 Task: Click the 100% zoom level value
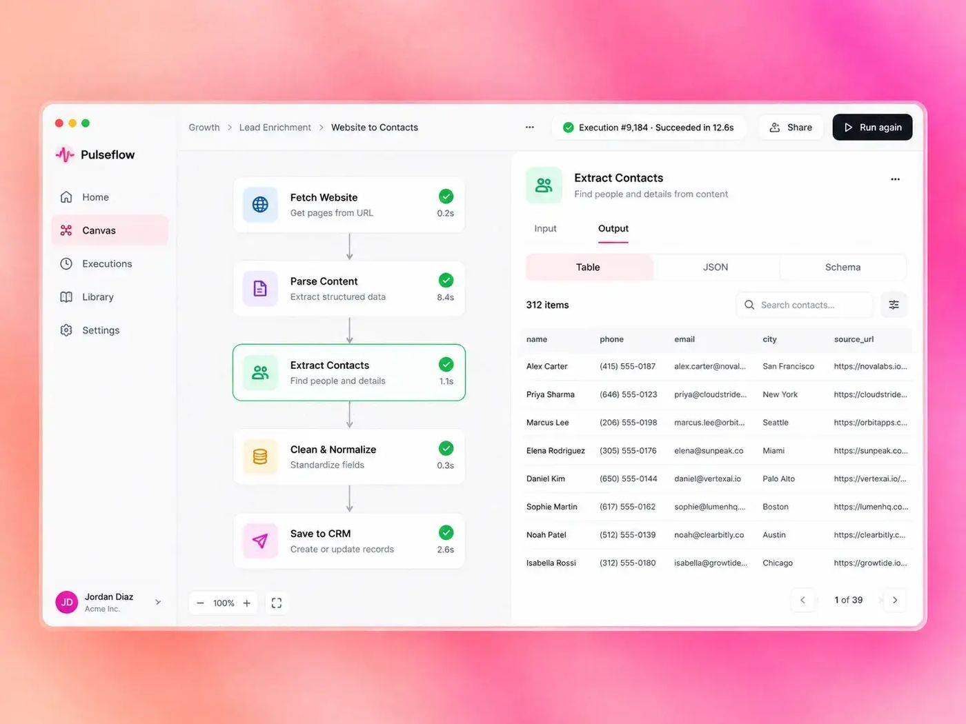click(x=224, y=603)
